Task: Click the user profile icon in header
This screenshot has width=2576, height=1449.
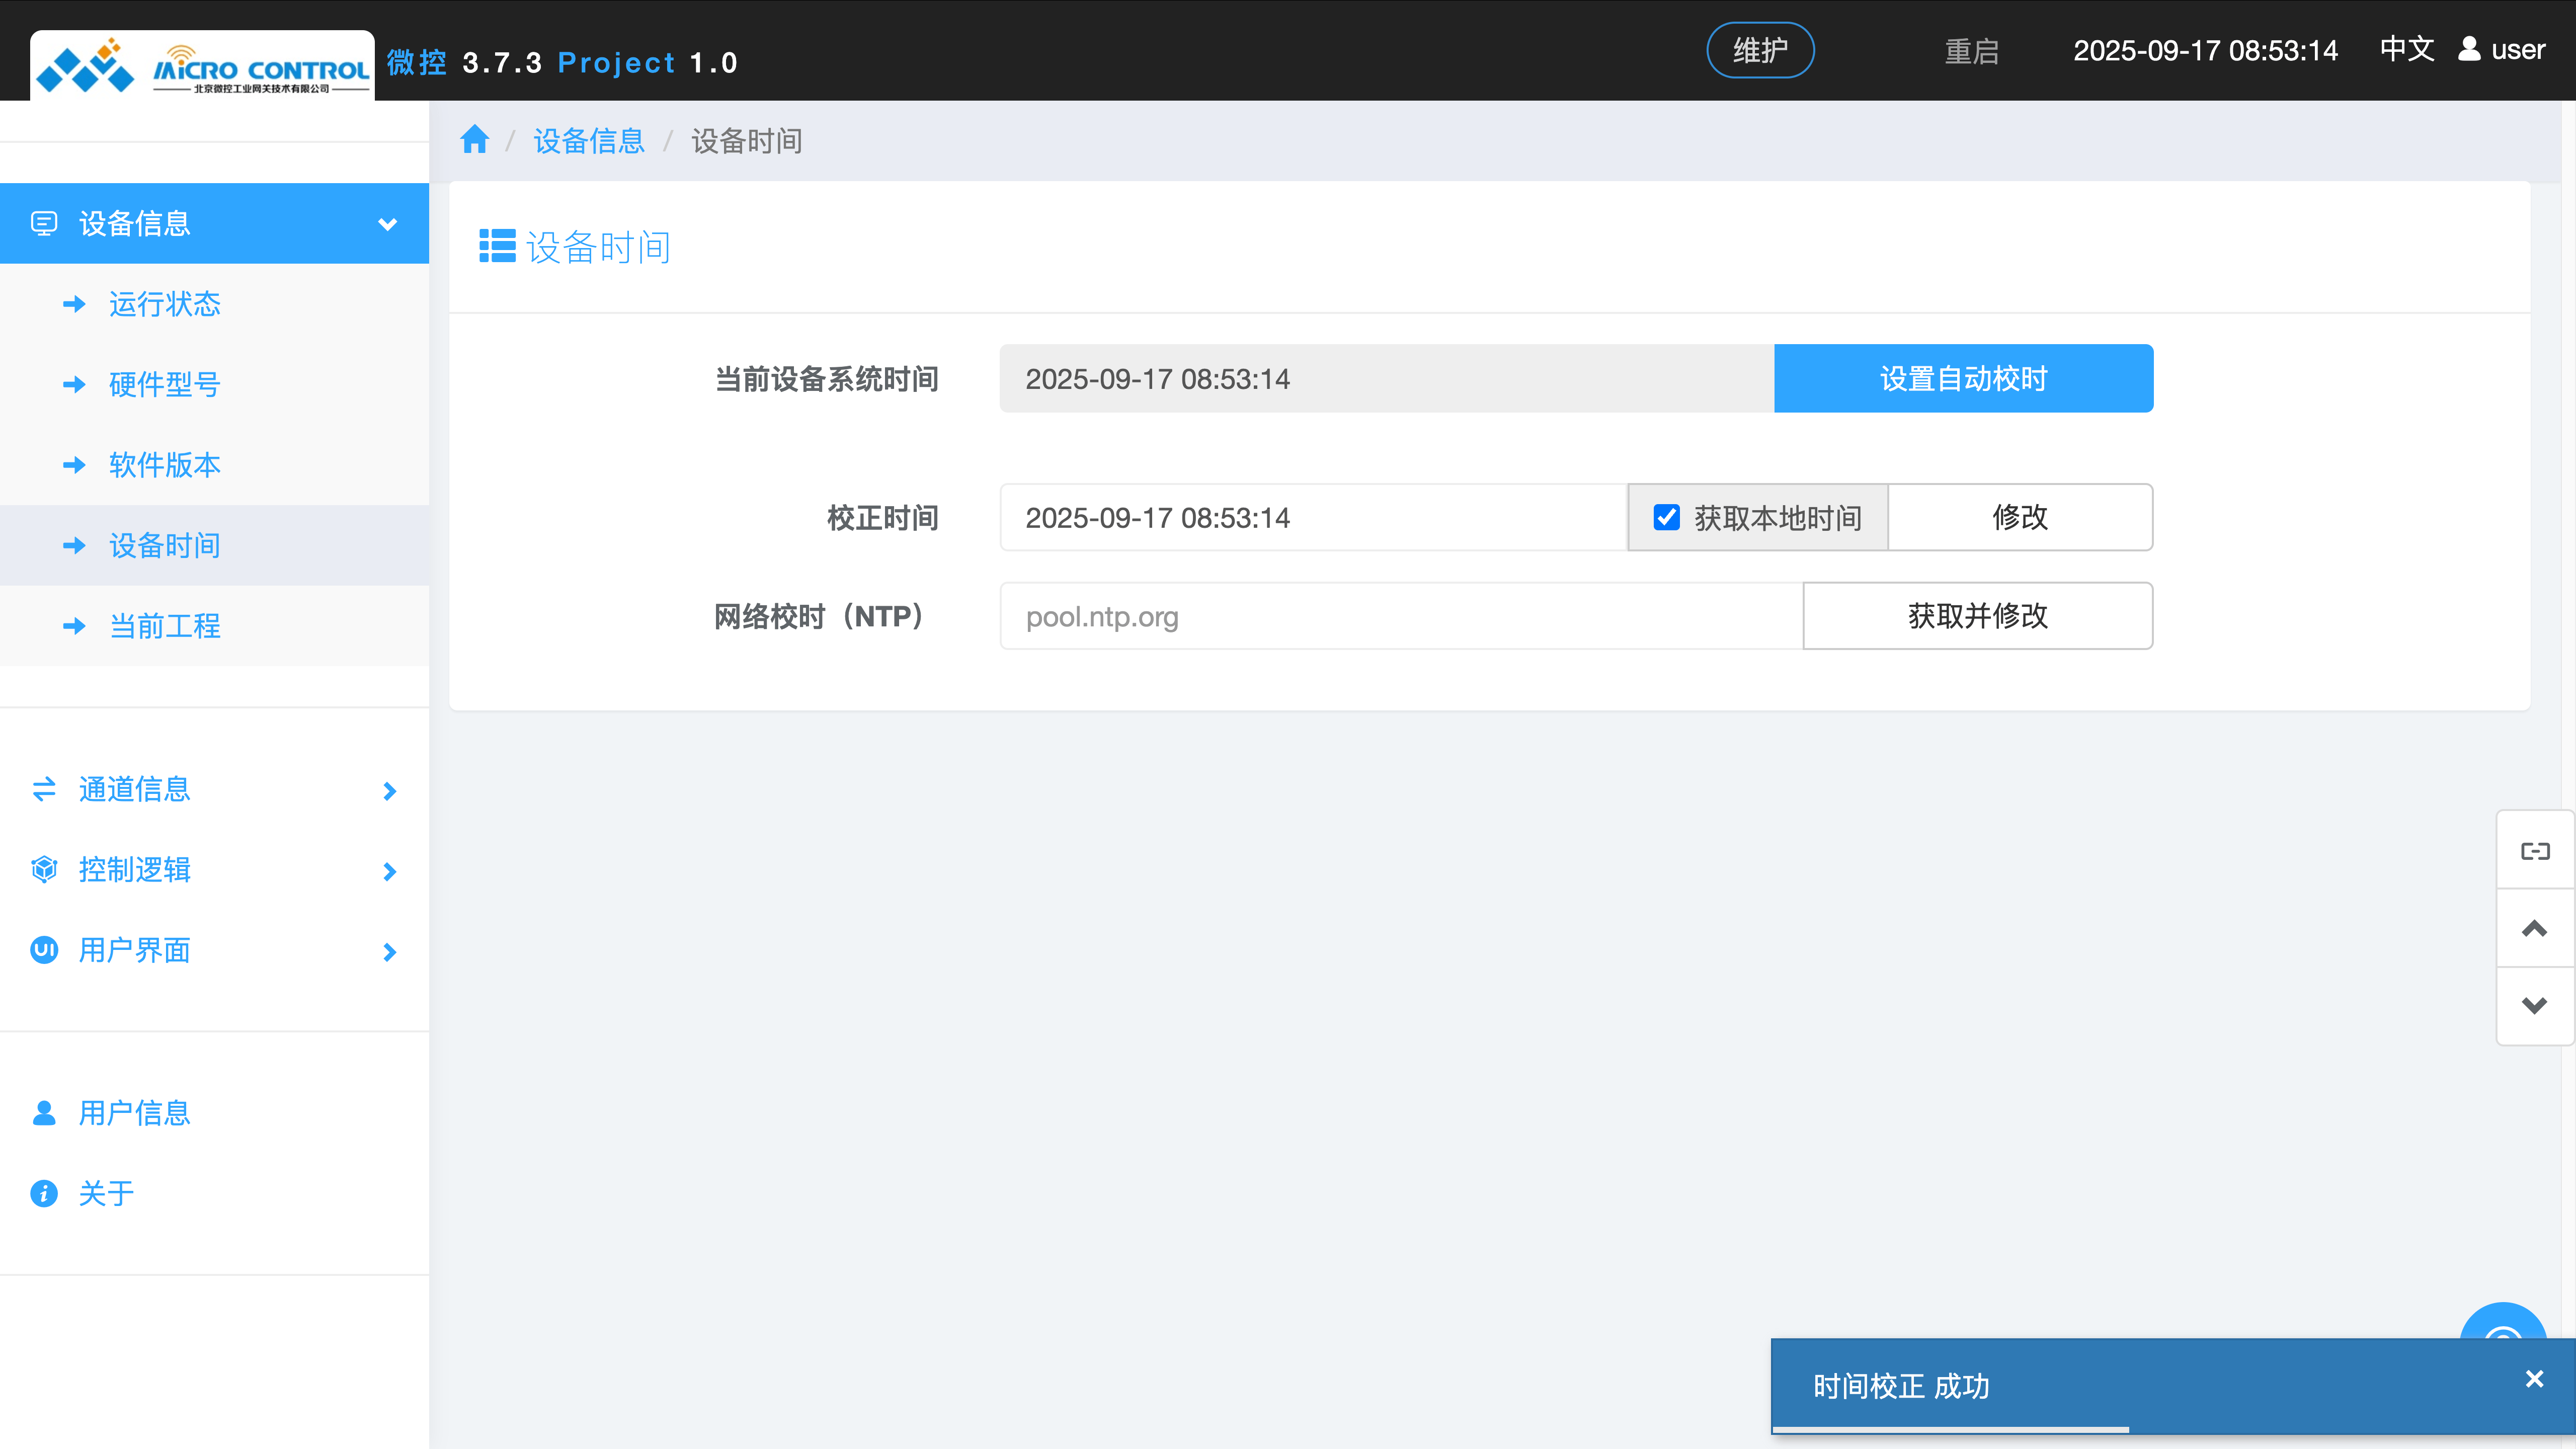Action: click(x=2469, y=49)
